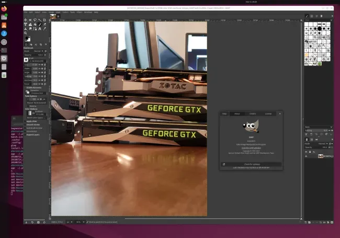Open the paint Mode dropdown in tool options
Image resolution: width=340 pixels, height=238 pixels.
pyautogui.click(x=38, y=51)
